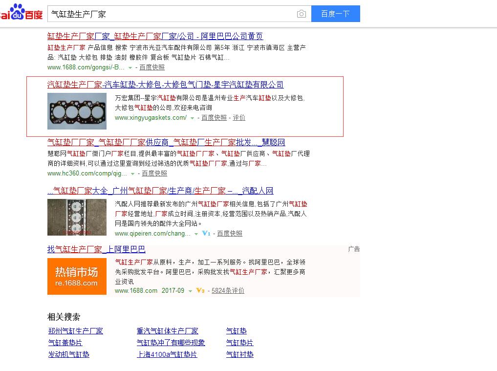Open the 5824条评价 reviews link

click(227, 290)
